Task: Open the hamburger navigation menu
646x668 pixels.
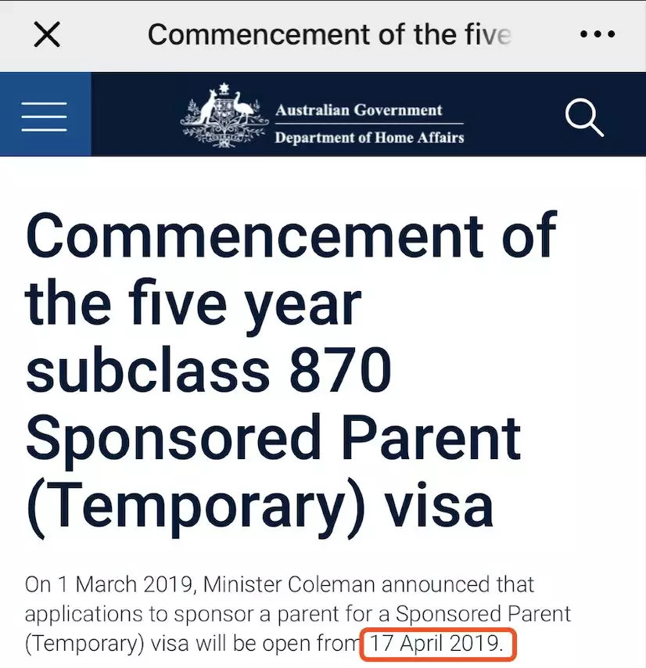Action: pos(45,117)
